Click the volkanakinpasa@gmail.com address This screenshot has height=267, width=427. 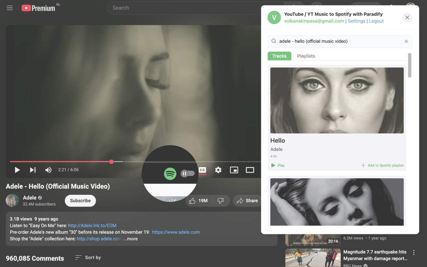314,21
